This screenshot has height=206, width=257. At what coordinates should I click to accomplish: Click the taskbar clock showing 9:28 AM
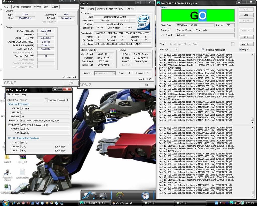pos(249,203)
